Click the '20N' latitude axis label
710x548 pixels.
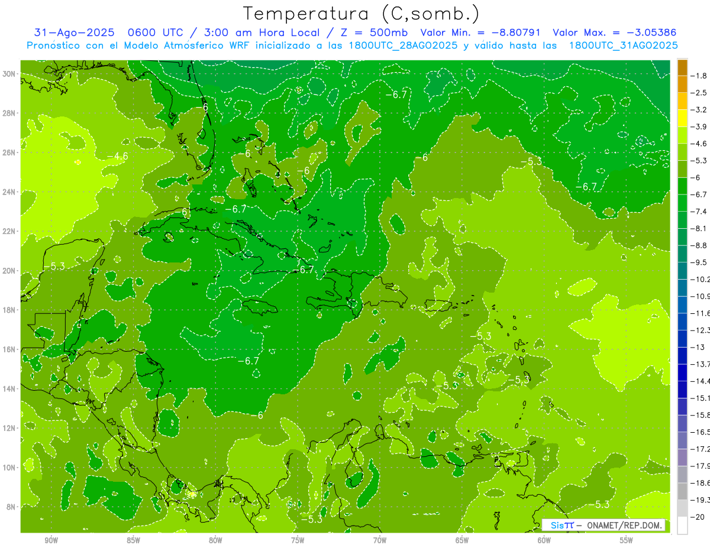click(8, 271)
